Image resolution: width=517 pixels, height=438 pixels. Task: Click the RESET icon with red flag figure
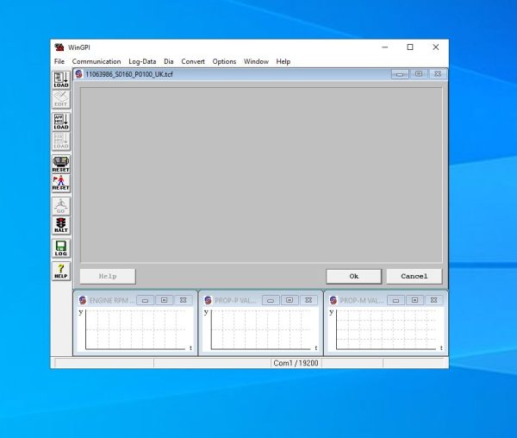61,183
